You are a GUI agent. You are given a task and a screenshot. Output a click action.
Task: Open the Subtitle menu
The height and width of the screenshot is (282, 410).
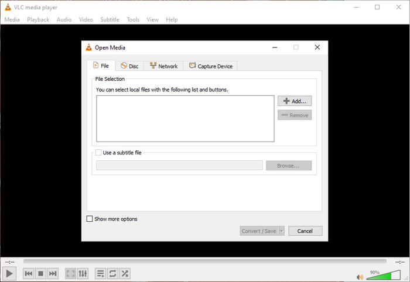110,19
